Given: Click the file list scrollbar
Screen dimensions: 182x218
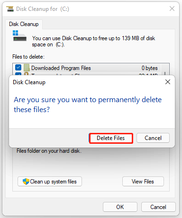Looking at the screenshot, I should (x=165, y=69).
